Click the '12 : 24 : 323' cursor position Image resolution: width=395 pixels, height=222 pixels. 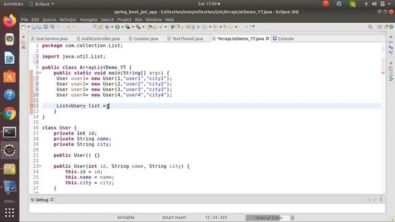tap(216, 218)
